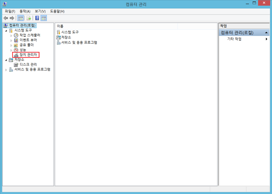The image size is (272, 194).
Task: Expand the 성능 node
Action: [x=11, y=50]
